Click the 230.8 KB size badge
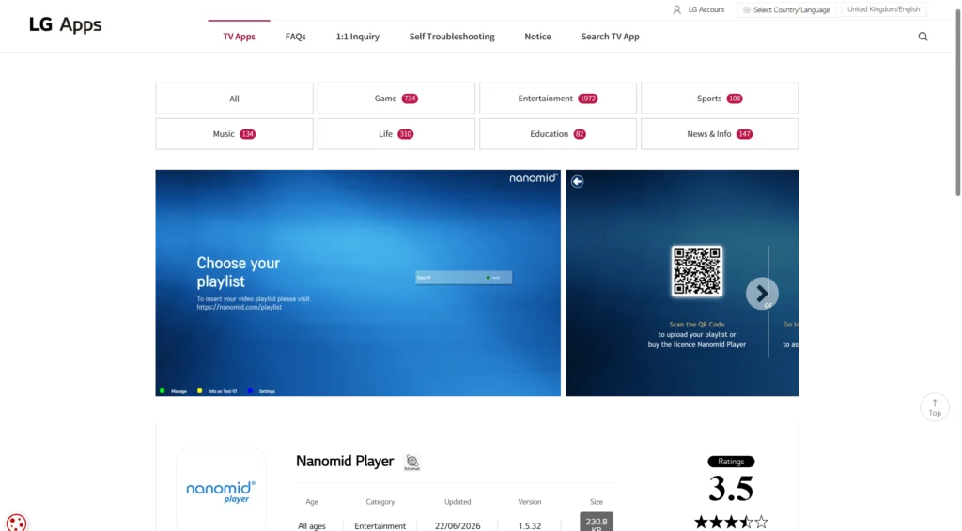Image resolution: width=962 pixels, height=531 pixels. pos(597,522)
